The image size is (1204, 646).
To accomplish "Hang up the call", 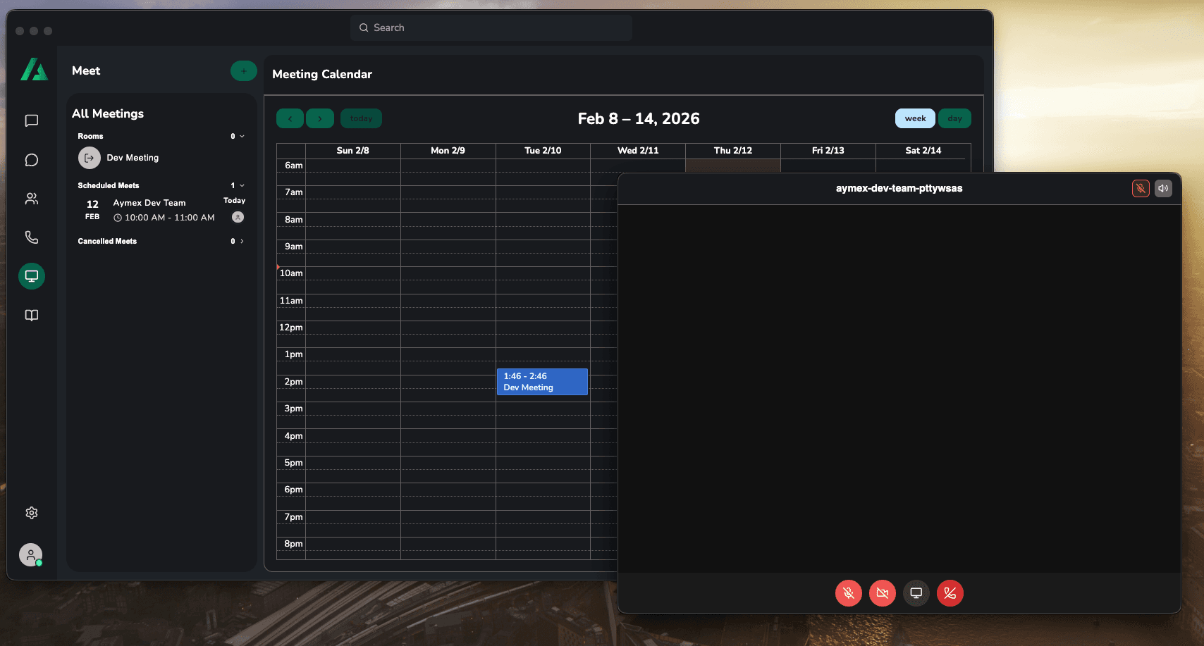I will pyautogui.click(x=950, y=593).
